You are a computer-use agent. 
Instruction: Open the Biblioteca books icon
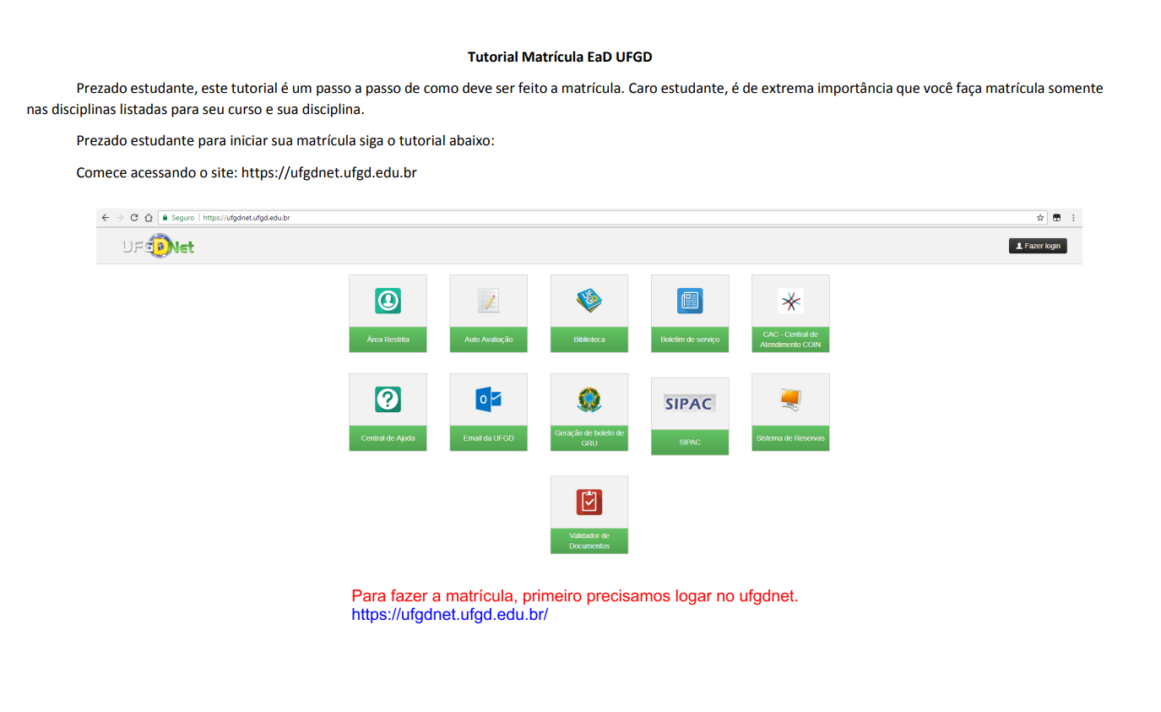click(x=589, y=301)
